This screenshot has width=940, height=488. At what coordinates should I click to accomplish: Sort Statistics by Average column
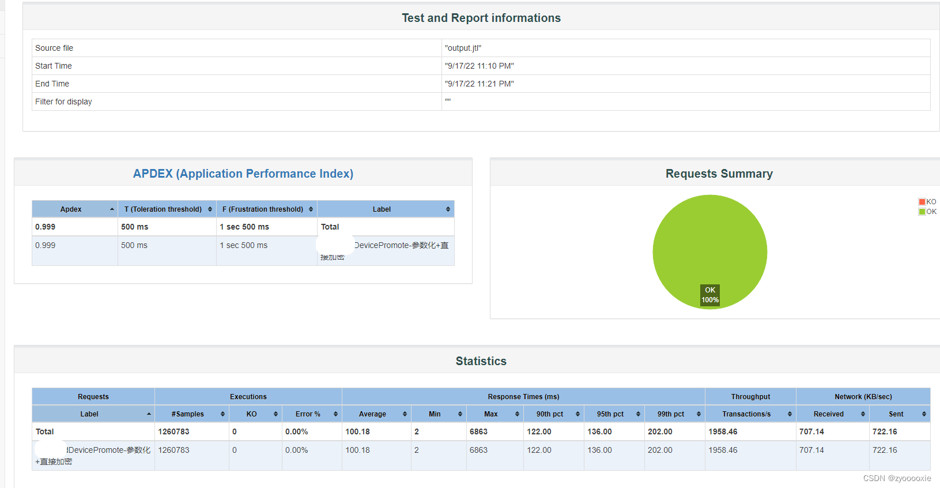(376, 414)
